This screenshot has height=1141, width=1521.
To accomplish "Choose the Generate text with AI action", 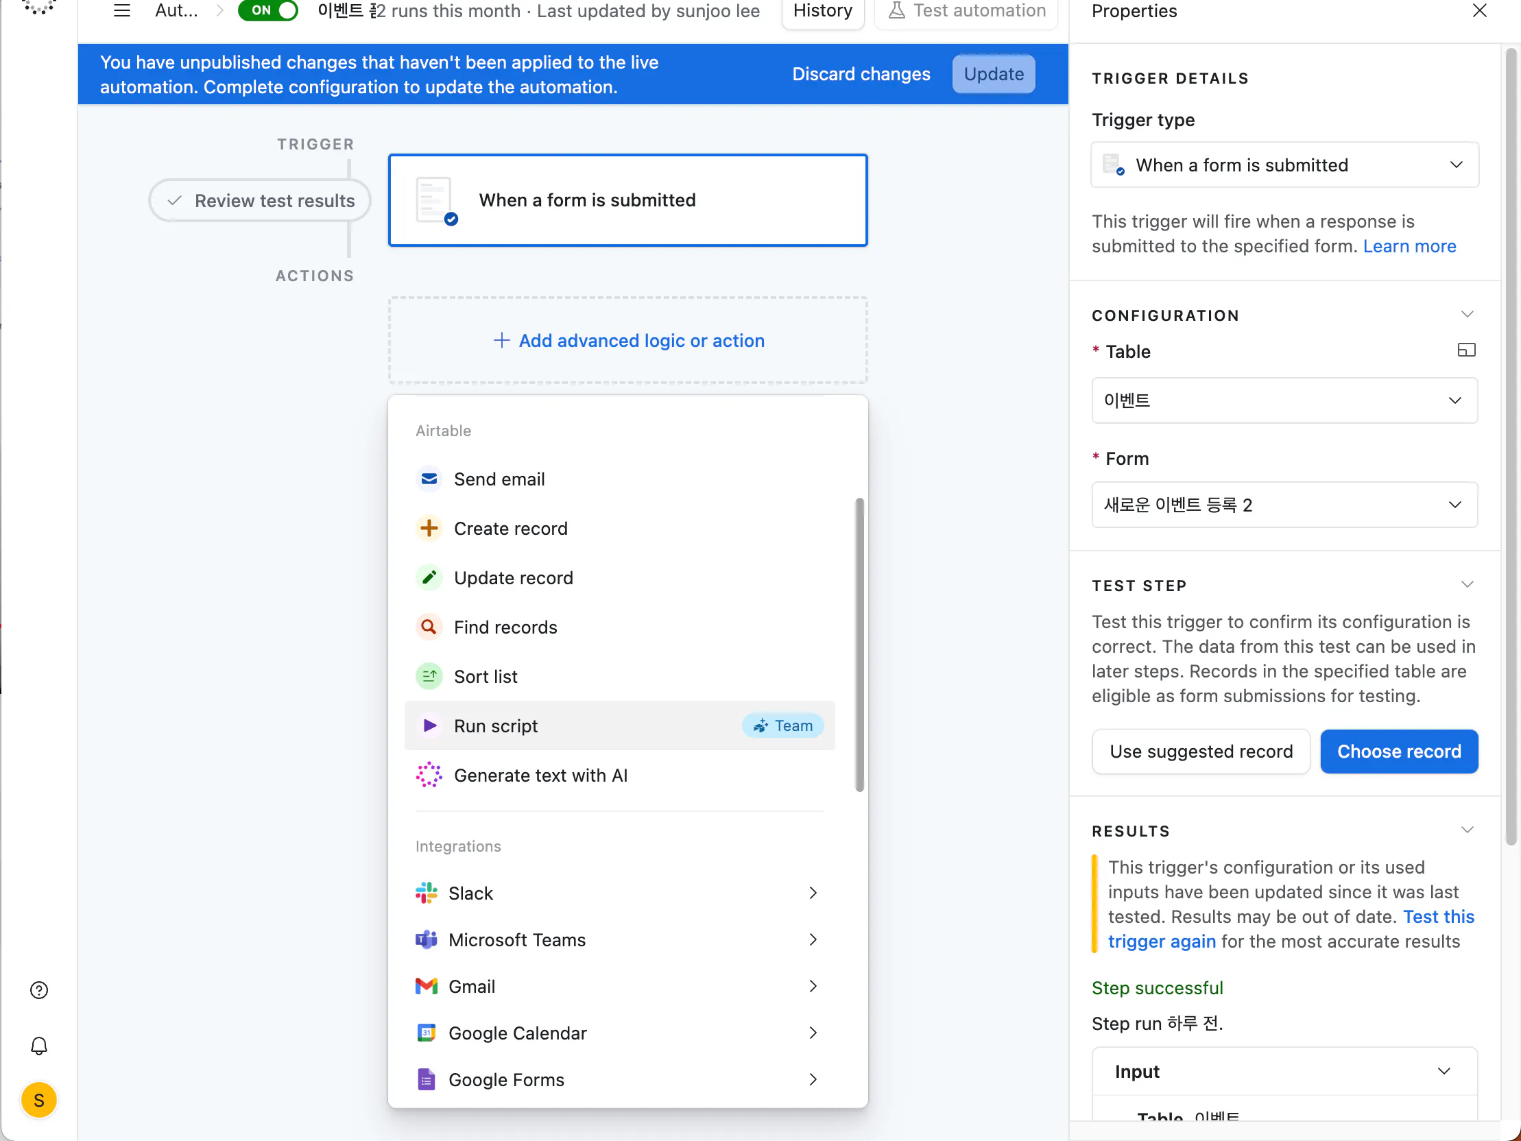I will [540, 775].
